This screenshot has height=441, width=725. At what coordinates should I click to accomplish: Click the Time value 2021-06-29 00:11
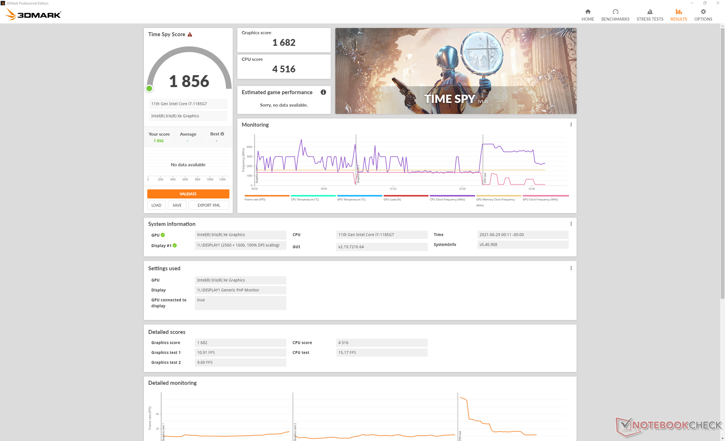(523, 235)
